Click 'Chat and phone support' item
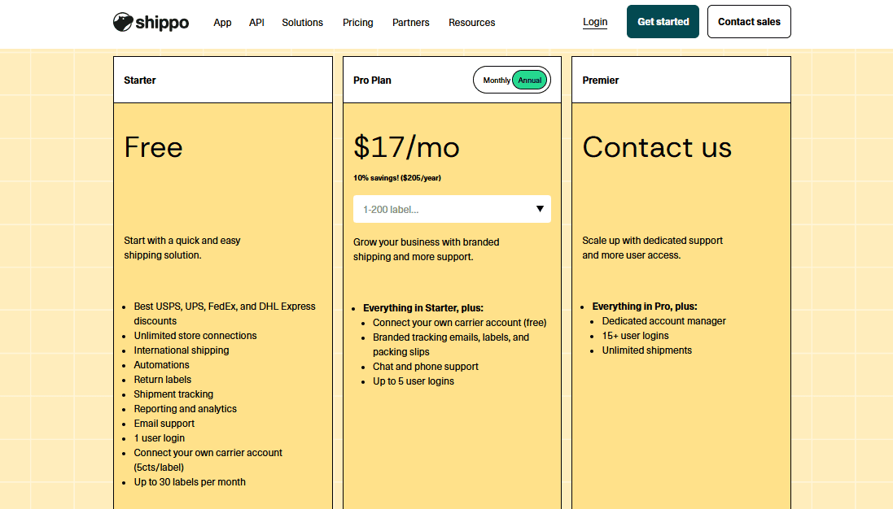Viewport: 893px width, 509px height. pyautogui.click(x=426, y=367)
